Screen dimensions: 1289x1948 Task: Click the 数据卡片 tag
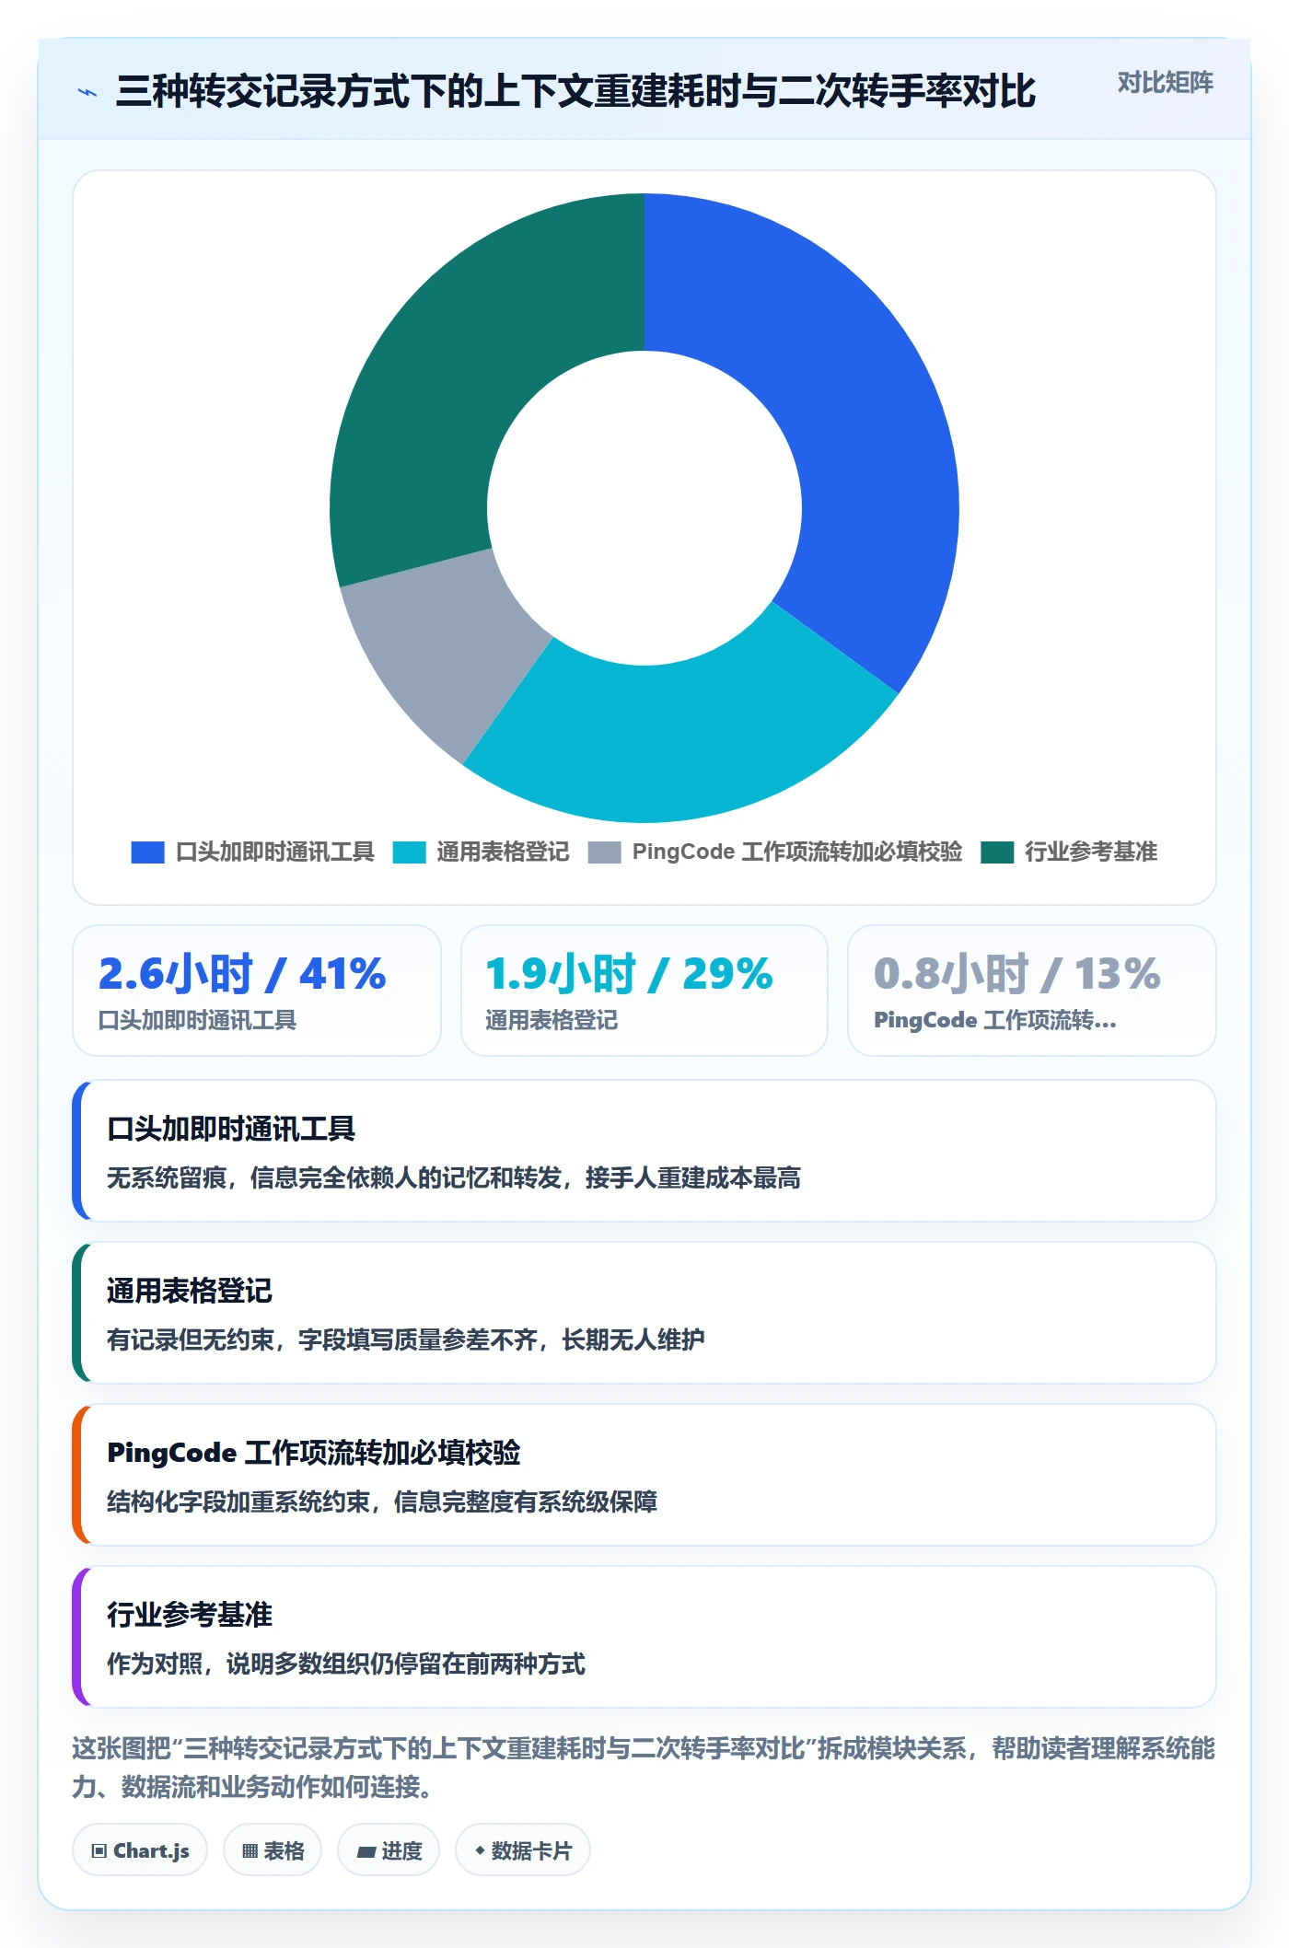[523, 1850]
